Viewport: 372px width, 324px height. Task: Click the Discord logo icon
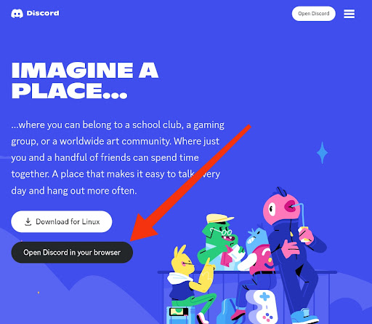coord(17,13)
